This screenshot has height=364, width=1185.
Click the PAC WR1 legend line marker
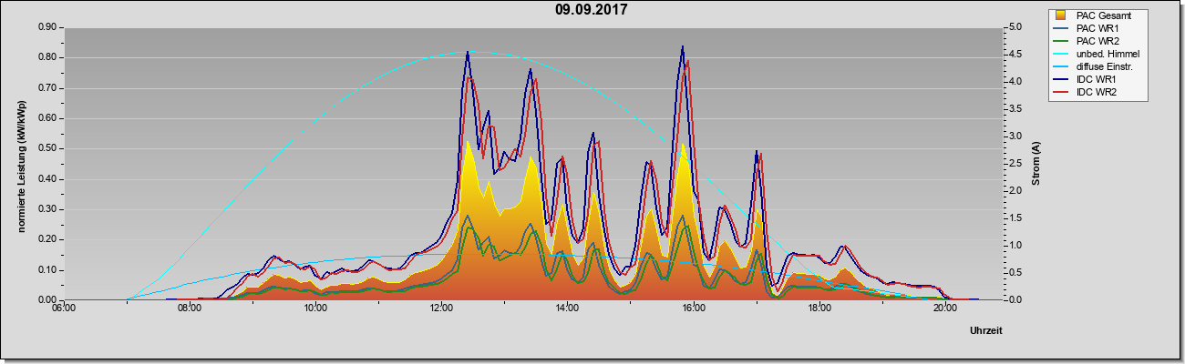[1062, 28]
